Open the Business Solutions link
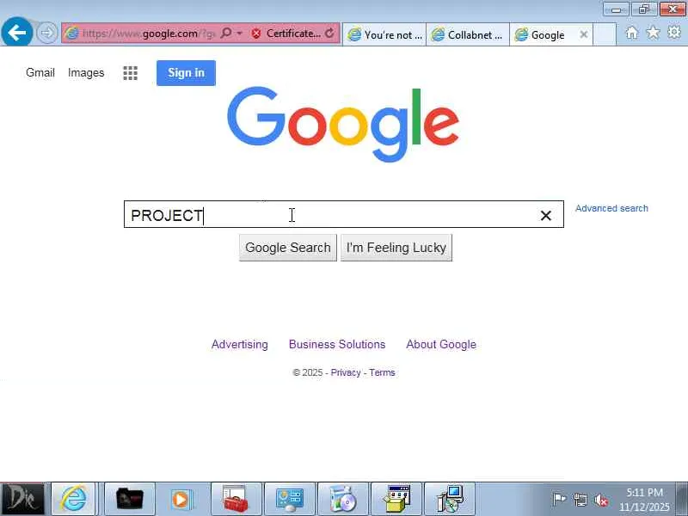The width and height of the screenshot is (688, 516). (x=337, y=345)
